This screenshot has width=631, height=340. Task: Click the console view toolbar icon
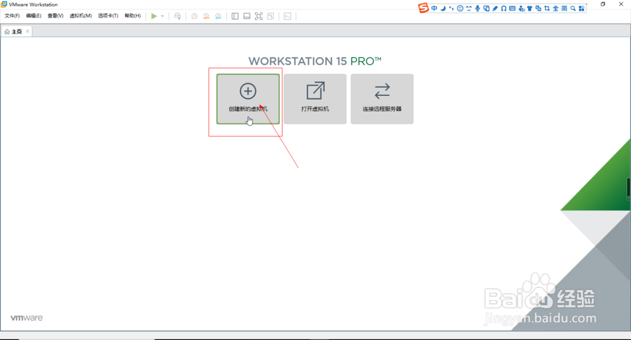coord(287,16)
